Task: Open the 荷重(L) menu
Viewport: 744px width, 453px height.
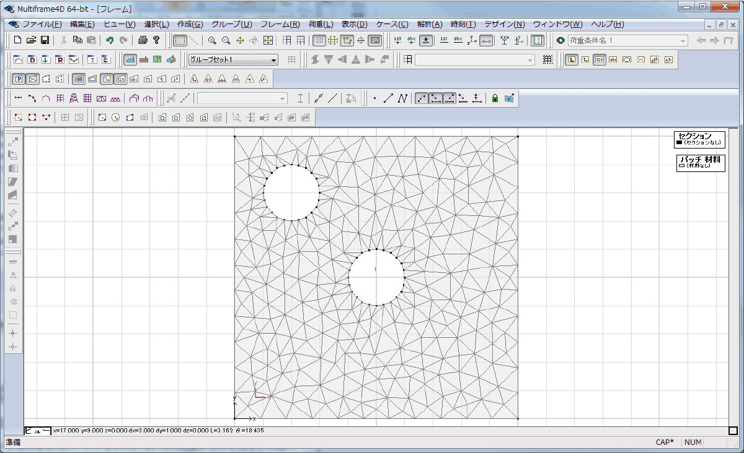Action: [321, 24]
